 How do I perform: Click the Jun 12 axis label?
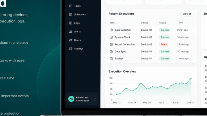190,102
